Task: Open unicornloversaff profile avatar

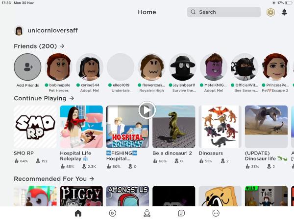Action: [x=19, y=30]
